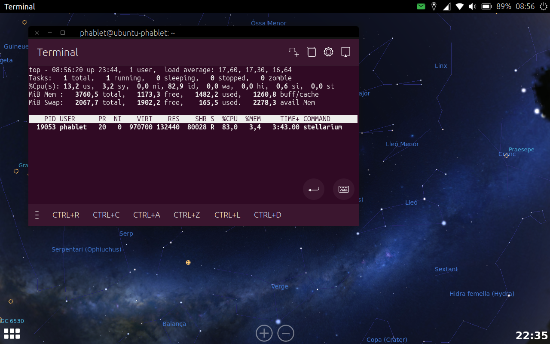Open the location indicator pin
The height and width of the screenshot is (344, 550).
coord(434,6)
